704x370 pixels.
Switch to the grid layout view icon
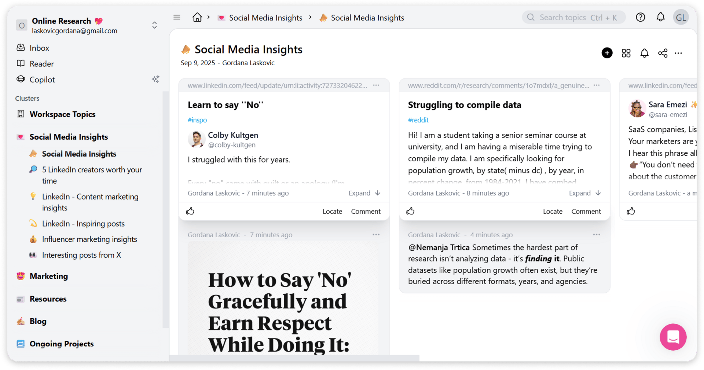click(626, 53)
